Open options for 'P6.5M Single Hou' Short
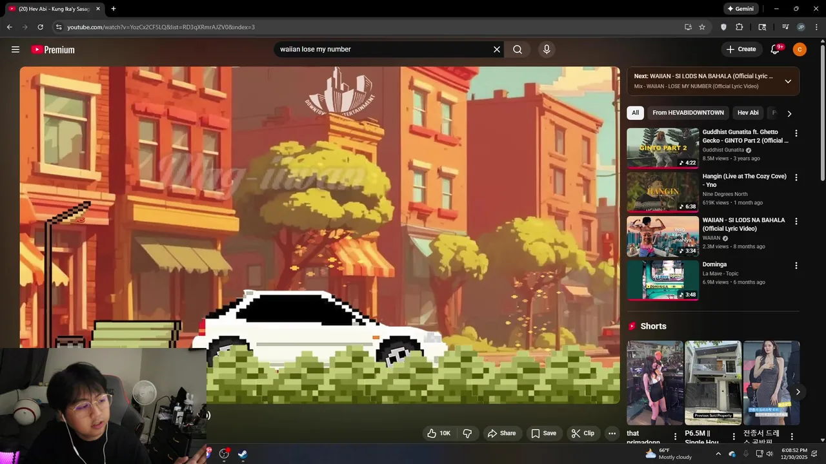 734,437
